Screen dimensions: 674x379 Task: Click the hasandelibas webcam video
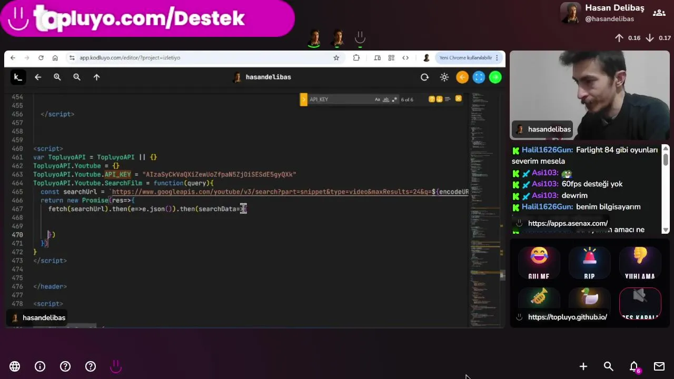[x=590, y=95]
